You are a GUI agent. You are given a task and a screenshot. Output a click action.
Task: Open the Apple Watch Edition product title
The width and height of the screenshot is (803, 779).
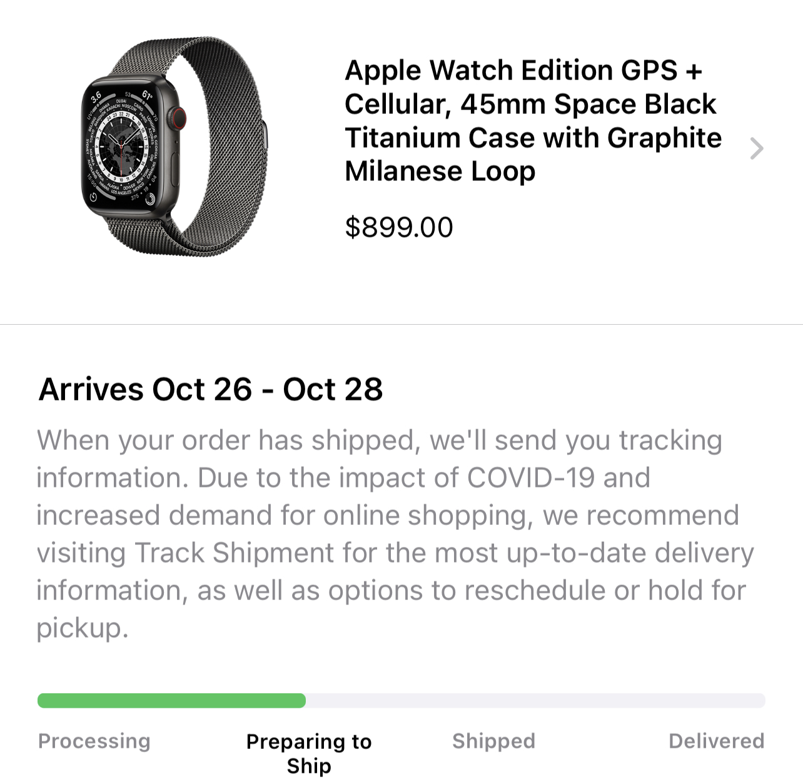[x=533, y=120]
